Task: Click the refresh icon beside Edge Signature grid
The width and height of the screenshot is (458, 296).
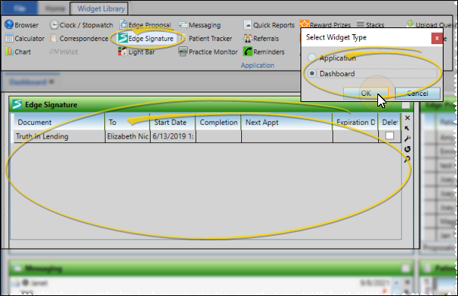Action: click(x=407, y=149)
